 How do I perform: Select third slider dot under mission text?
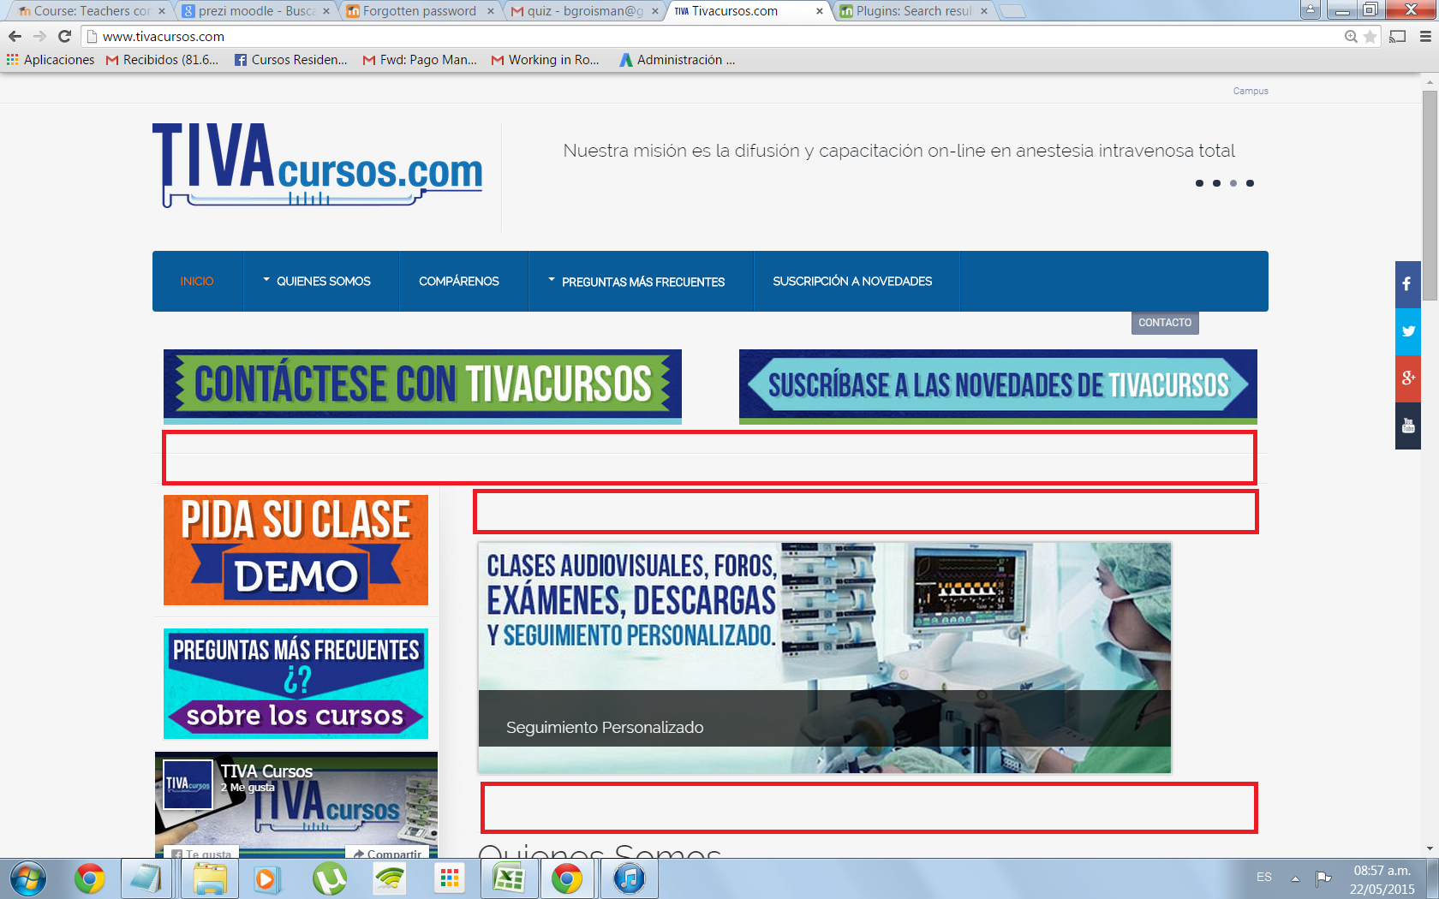point(1233,183)
